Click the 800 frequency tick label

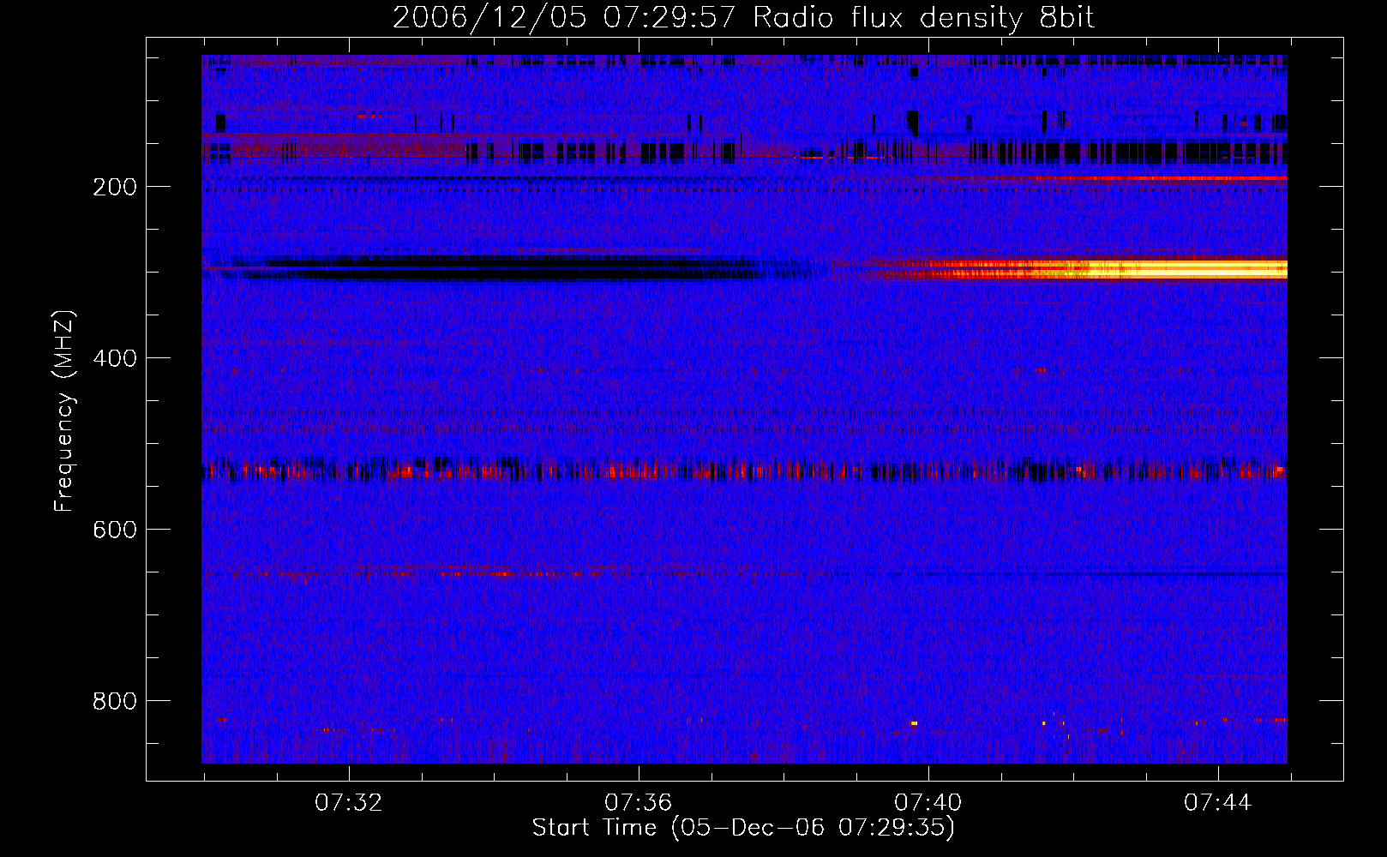point(115,701)
